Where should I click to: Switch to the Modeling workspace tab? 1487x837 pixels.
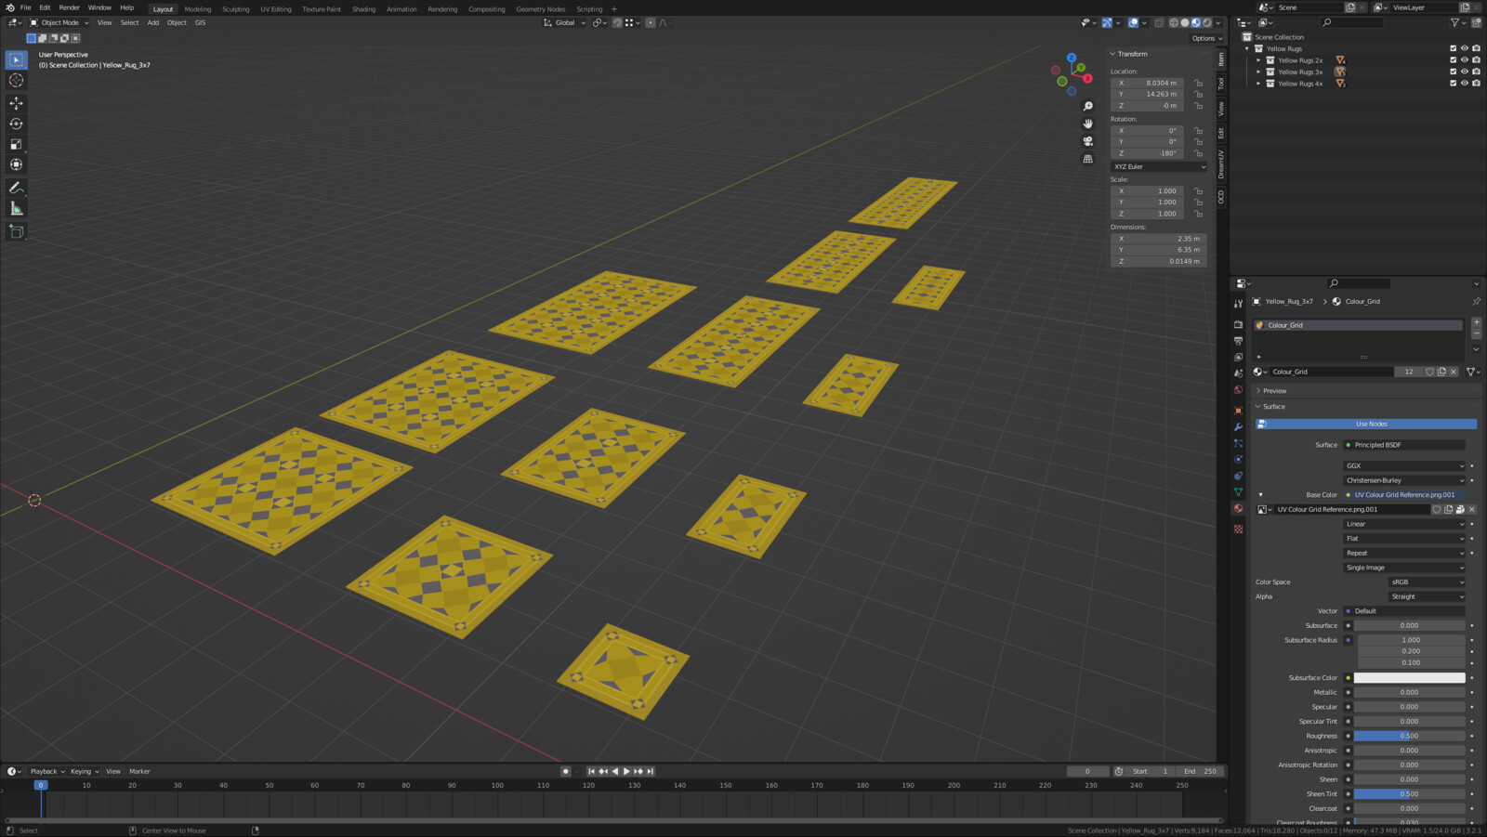coord(197,9)
